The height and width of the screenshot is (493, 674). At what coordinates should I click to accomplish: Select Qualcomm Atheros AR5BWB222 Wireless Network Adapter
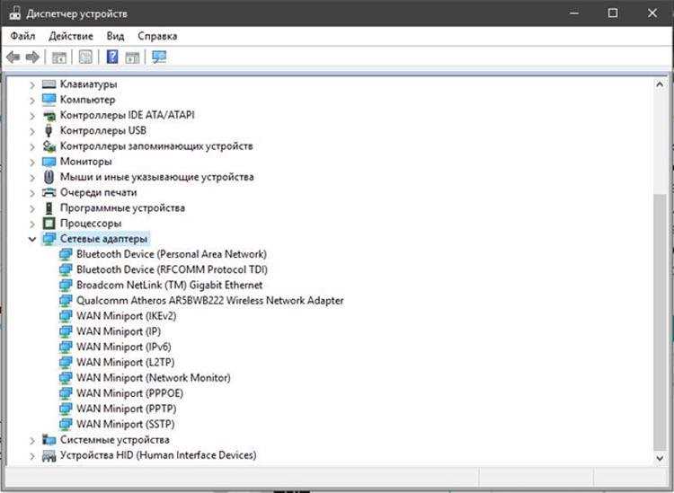[x=210, y=301]
